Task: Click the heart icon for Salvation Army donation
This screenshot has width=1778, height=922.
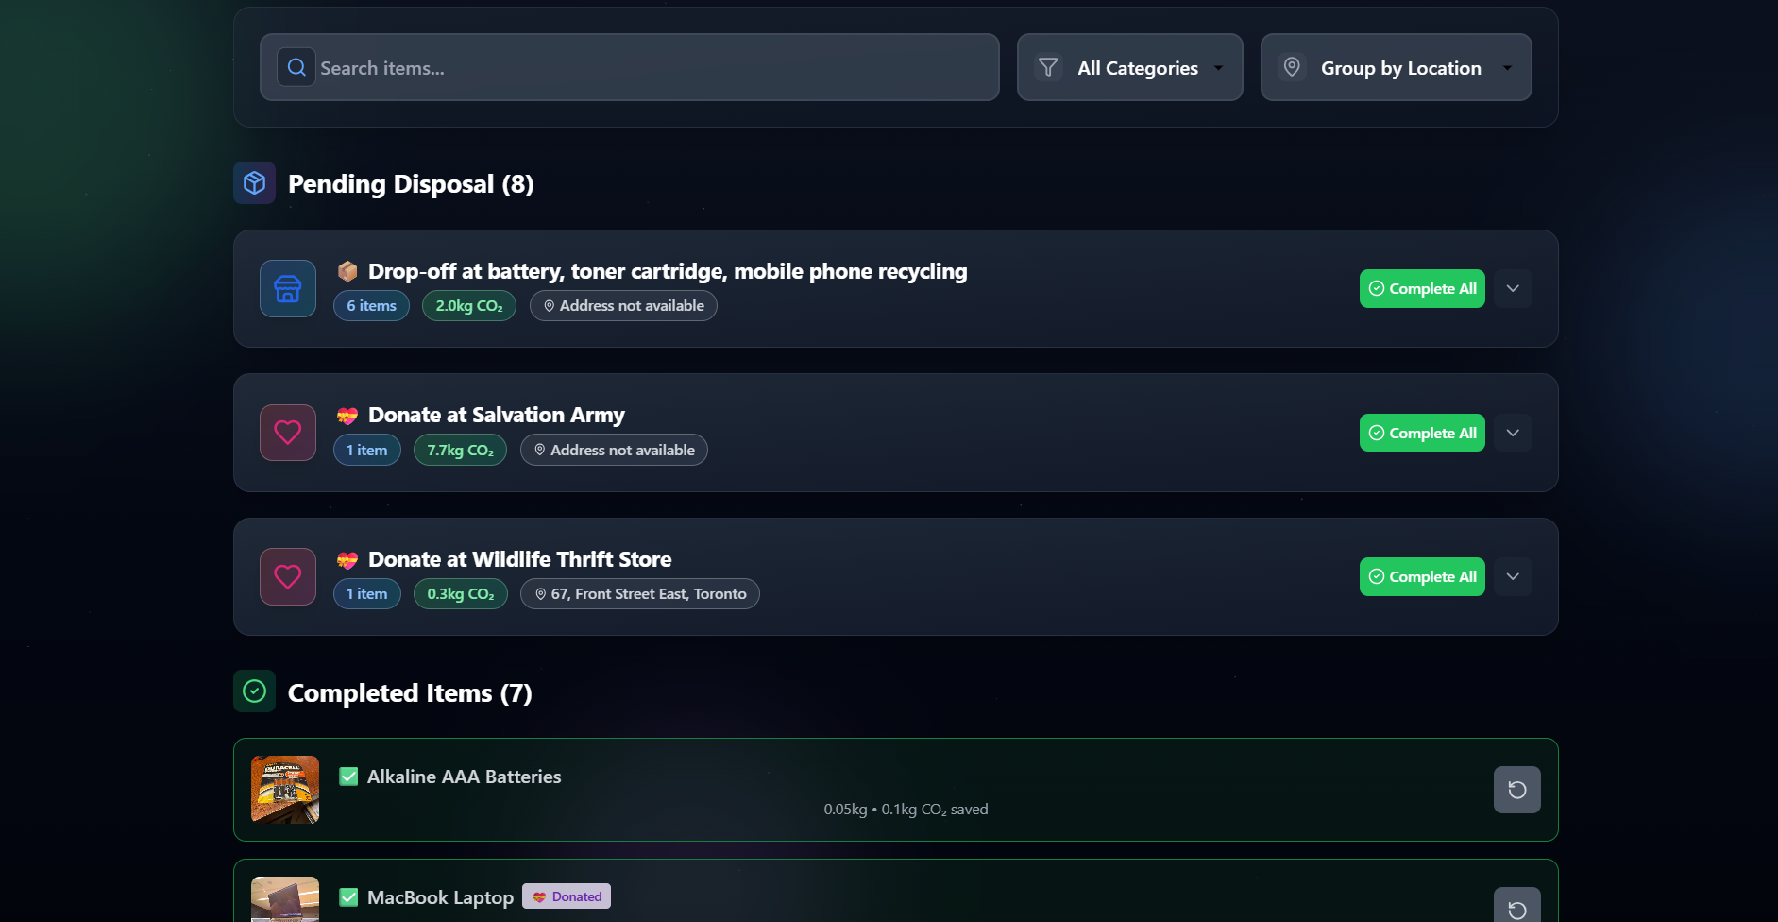Action: [x=287, y=432]
